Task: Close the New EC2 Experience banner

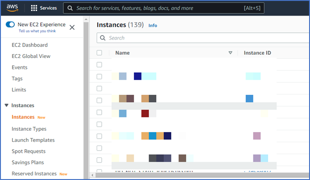Action: (x=72, y=27)
